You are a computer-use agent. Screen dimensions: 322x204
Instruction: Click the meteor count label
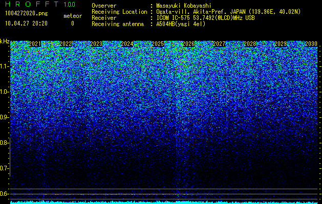tap(73, 16)
